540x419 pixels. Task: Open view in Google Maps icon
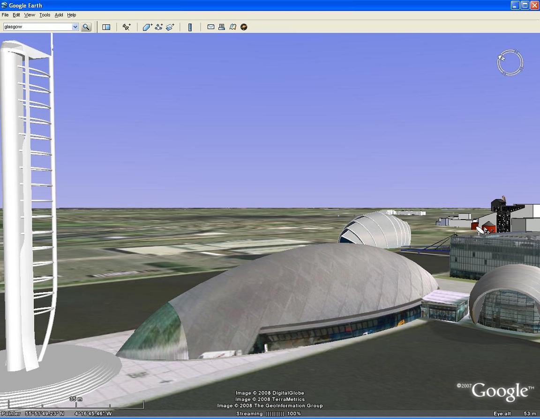coord(233,27)
